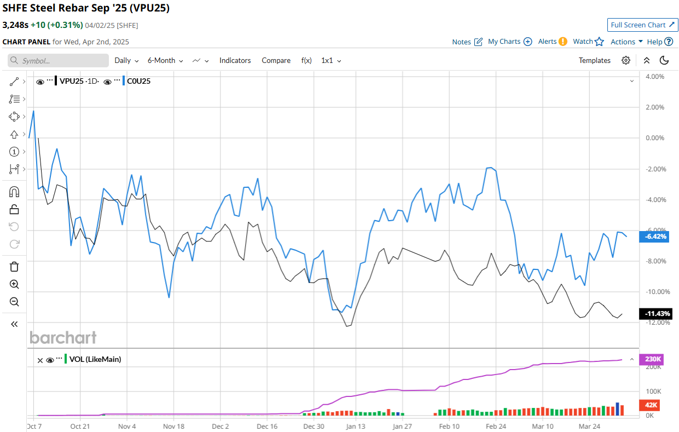Click the Symbol search field
The height and width of the screenshot is (432, 679).
pyautogui.click(x=58, y=60)
